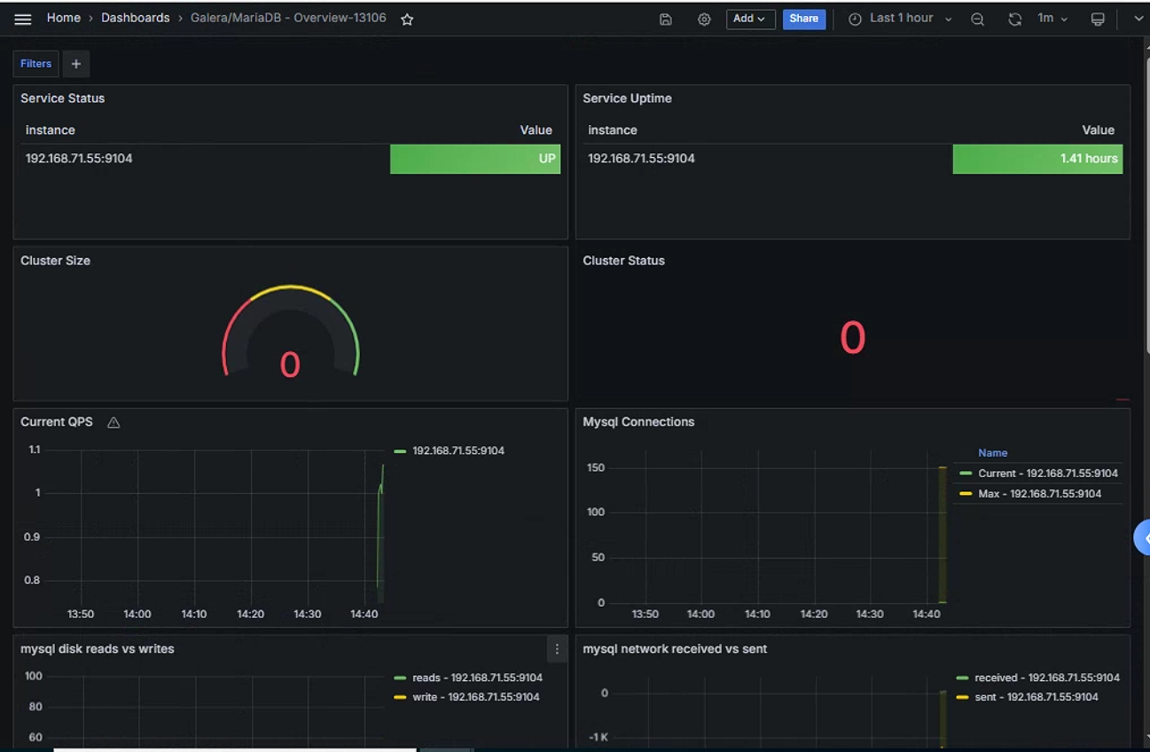Sort the Mysql Connections legend by Name header

992,453
